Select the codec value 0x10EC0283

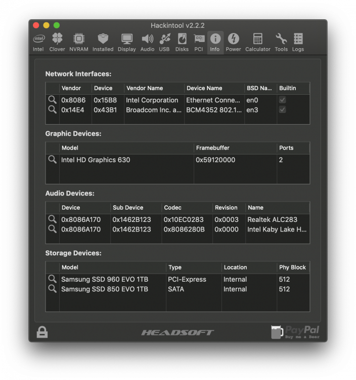184,219
